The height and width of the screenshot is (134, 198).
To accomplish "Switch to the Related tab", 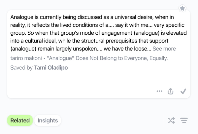I will click(x=20, y=120).
